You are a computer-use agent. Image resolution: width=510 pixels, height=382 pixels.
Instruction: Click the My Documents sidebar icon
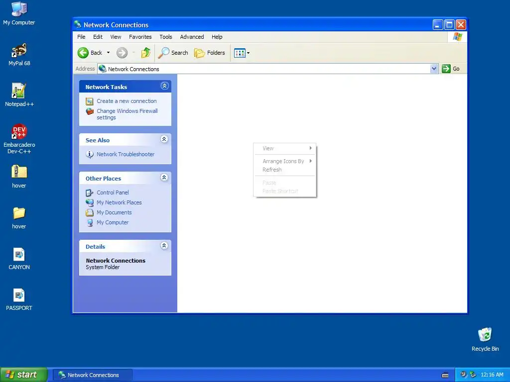point(90,213)
